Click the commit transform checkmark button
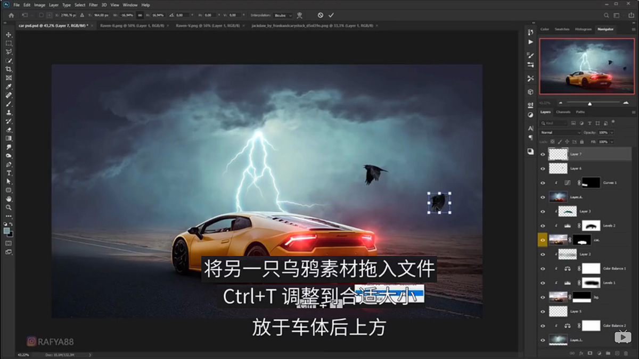Image resolution: width=639 pixels, height=359 pixels. pos(331,15)
